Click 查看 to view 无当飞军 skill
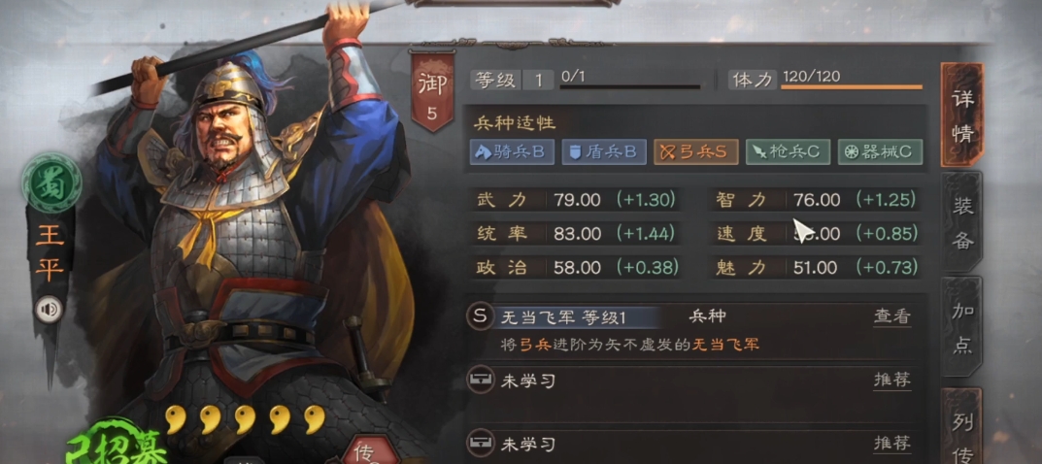1042x464 pixels. pyautogui.click(x=891, y=316)
